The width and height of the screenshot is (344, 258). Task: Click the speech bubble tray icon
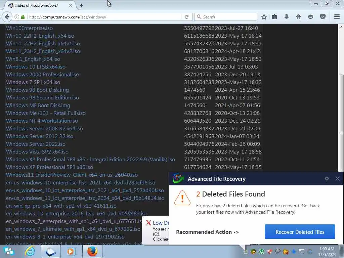[277, 251]
